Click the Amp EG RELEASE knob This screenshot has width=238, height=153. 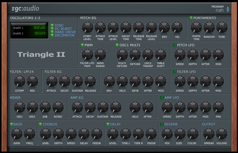(x=116, y=107)
